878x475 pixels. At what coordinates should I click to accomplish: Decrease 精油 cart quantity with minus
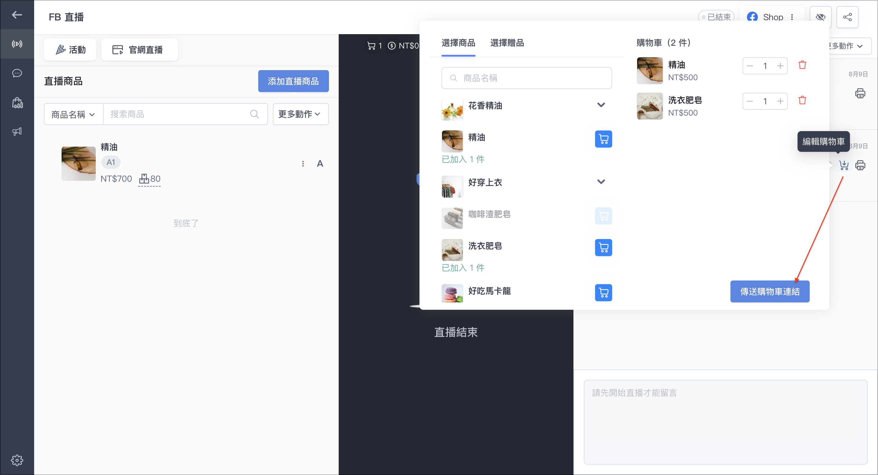click(750, 66)
